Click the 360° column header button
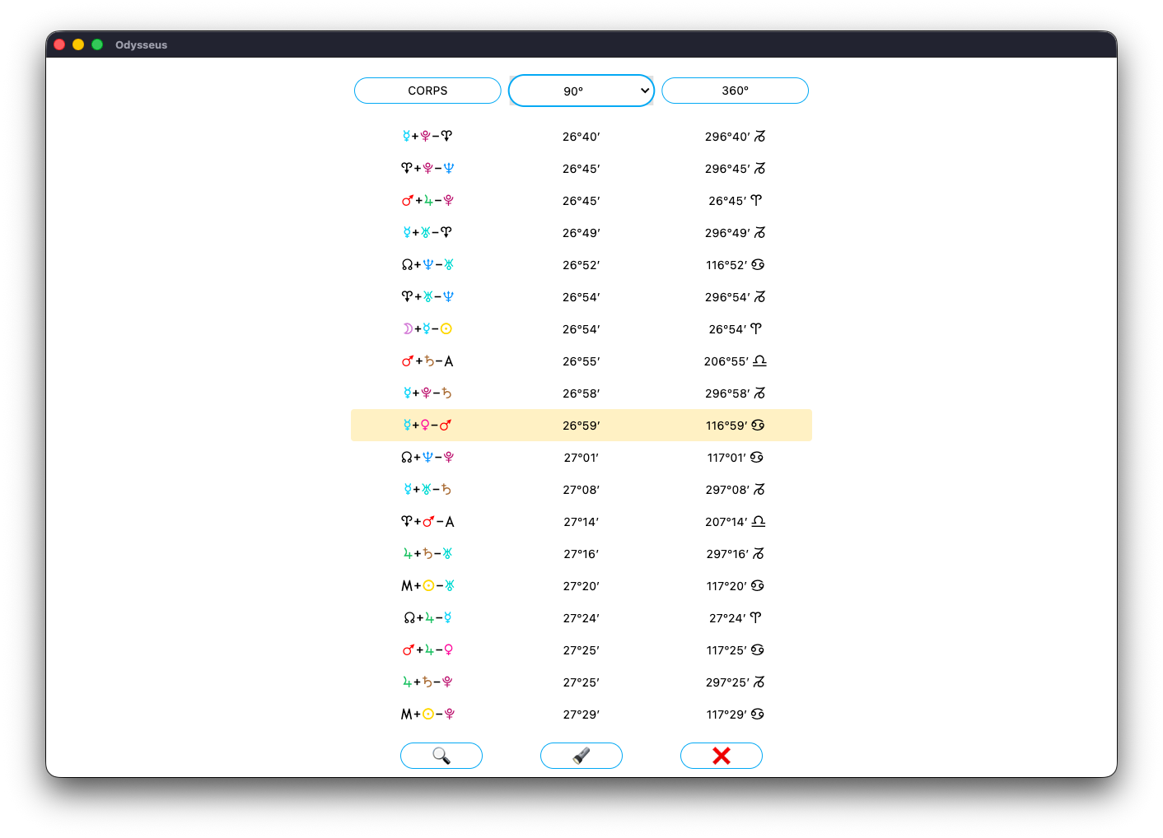Image resolution: width=1163 pixels, height=838 pixels. tap(735, 91)
